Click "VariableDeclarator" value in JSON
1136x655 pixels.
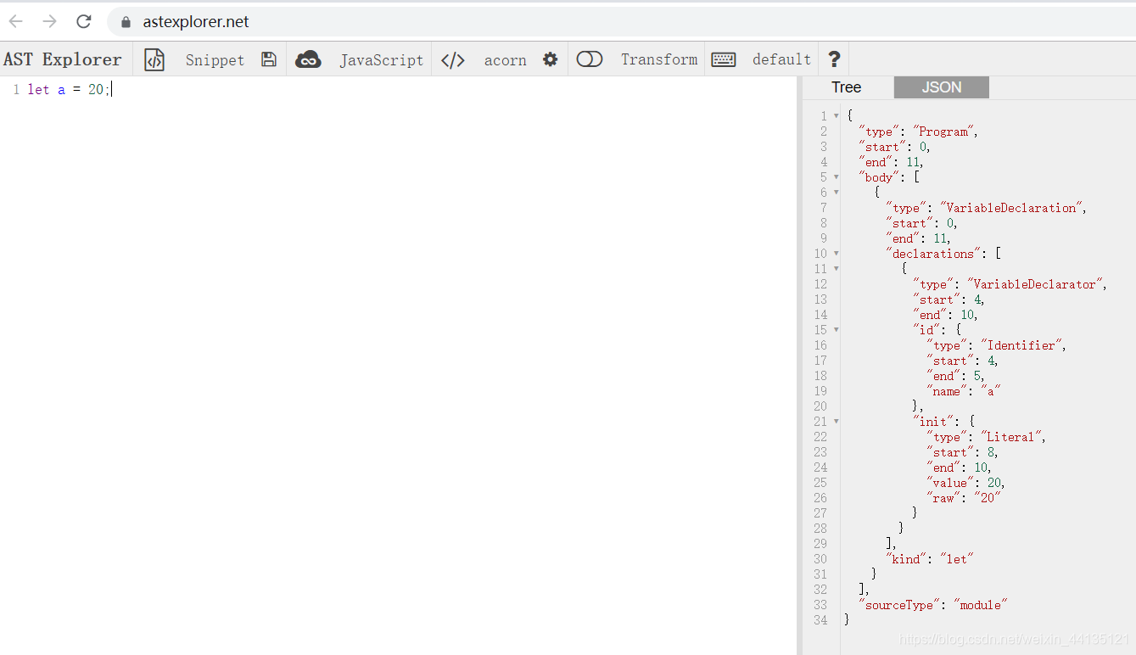[x=1037, y=284]
